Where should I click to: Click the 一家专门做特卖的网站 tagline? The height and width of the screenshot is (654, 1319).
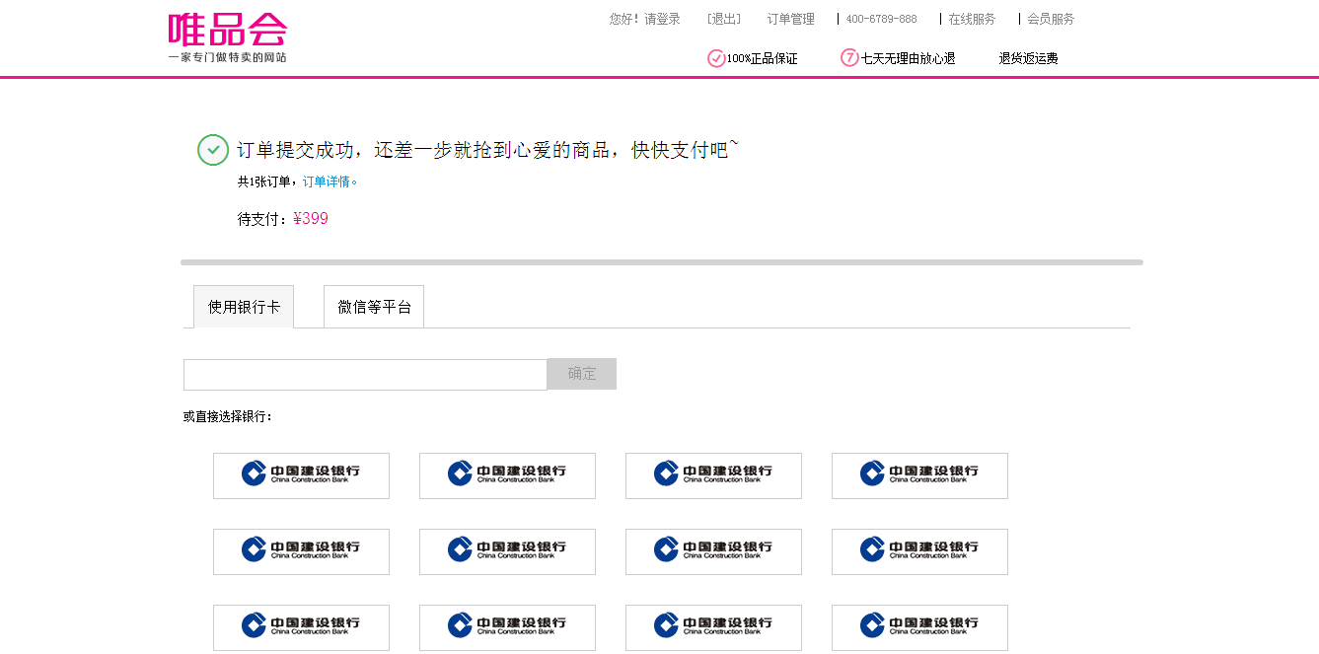click(227, 57)
